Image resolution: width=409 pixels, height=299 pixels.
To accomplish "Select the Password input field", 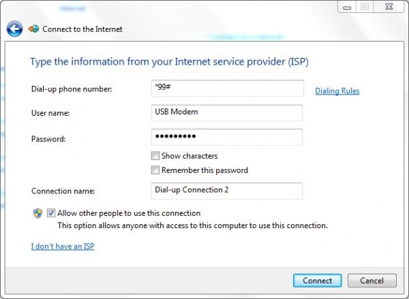I will click(226, 138).
